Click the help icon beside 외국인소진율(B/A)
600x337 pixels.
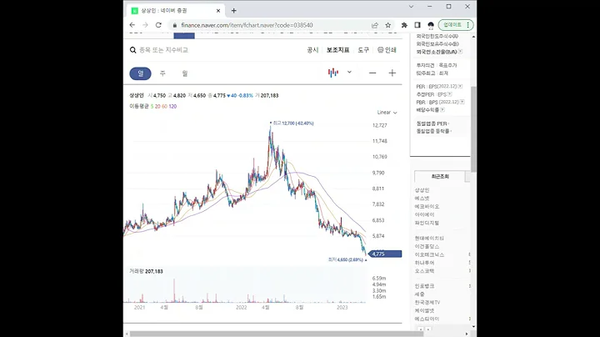pyautogui.click(x=460, y=52)
